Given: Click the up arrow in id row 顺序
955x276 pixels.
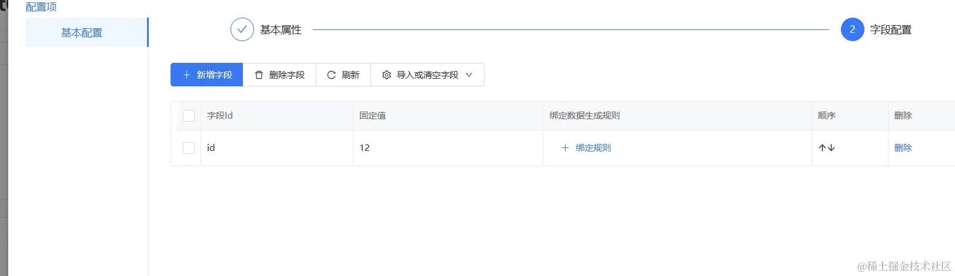Looking at the screenshot, I should pyautogui.click(x=822, y=148).
